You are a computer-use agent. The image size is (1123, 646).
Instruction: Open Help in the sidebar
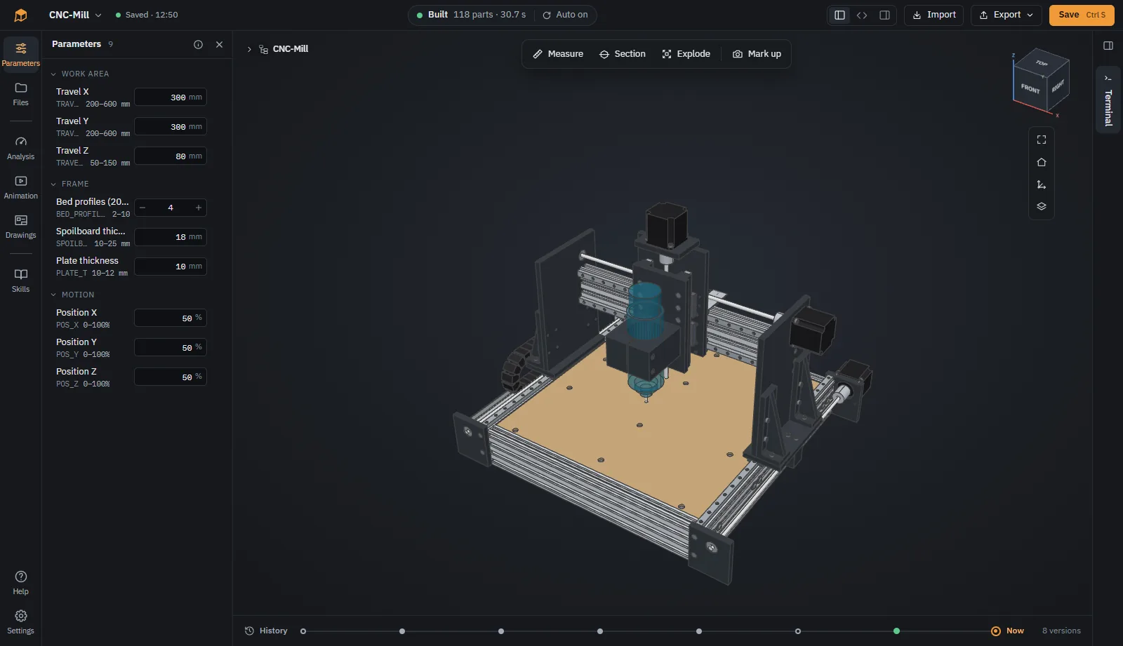click(20, 583)
